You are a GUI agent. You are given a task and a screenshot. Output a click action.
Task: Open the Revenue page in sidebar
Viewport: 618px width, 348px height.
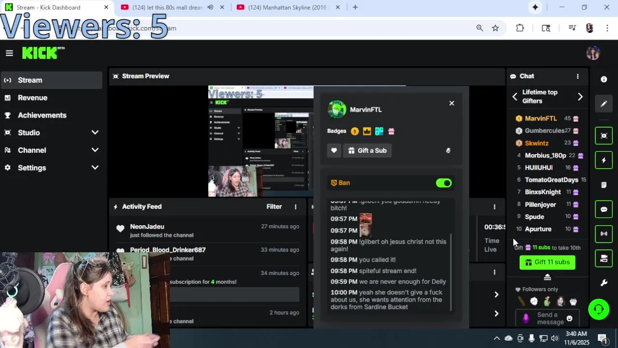click(51, 98)
